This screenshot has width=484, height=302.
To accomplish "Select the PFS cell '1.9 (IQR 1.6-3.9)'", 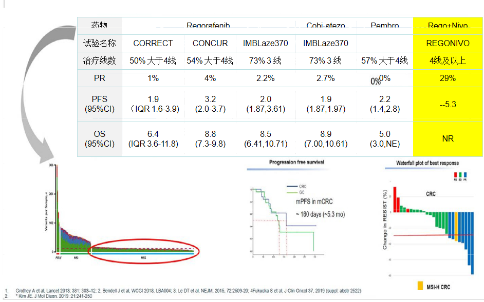I will click(x=153, y=104).
